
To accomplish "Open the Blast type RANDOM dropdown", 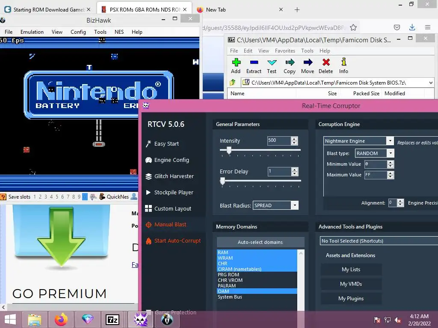I will tap(391, 153).
